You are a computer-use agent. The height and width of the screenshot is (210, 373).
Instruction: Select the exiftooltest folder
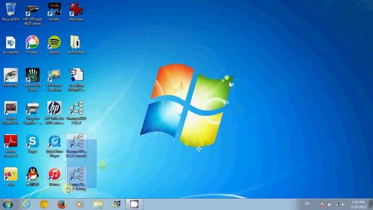[x=76, y=45]
